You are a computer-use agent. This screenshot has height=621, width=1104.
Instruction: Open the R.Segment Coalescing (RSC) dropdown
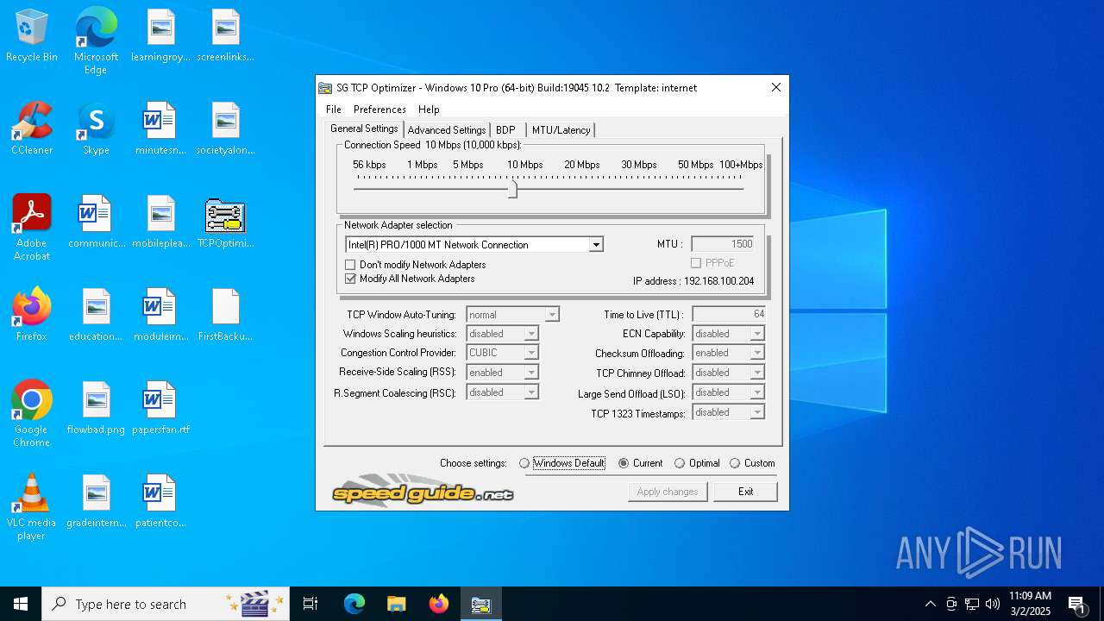point(531,392)
